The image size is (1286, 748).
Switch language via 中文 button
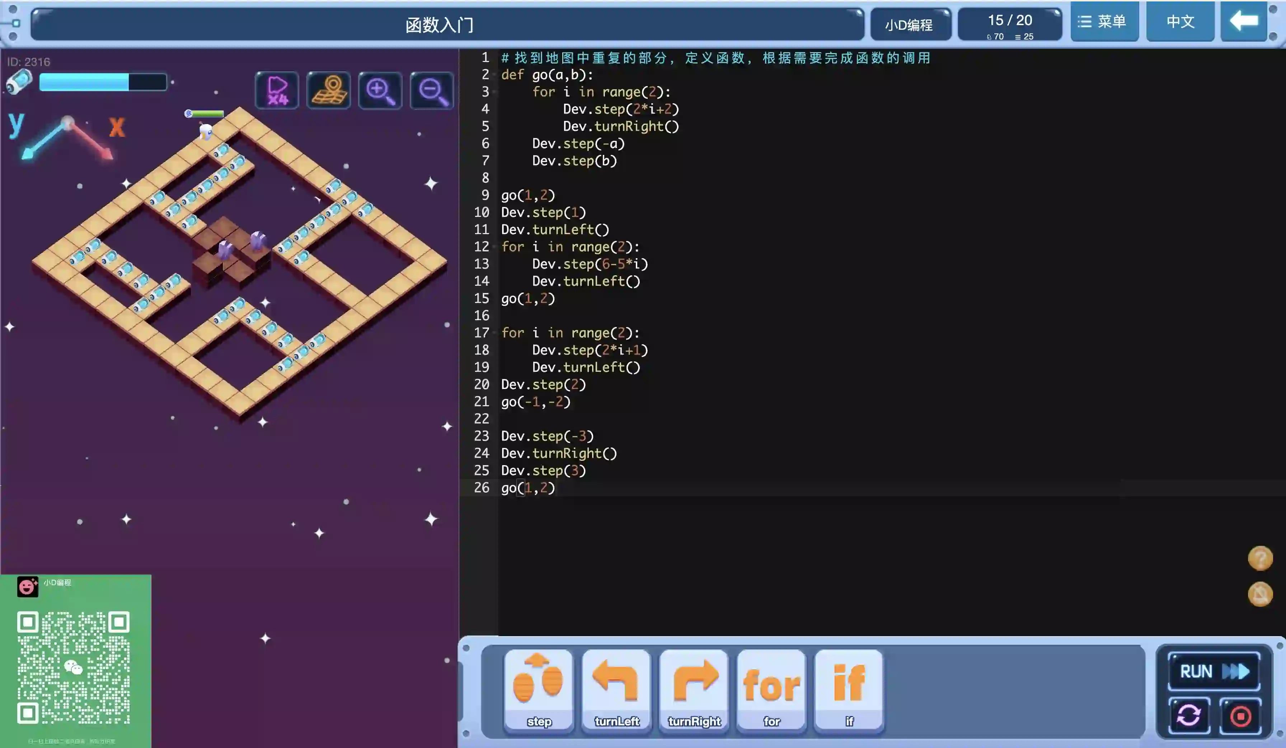[1180, 22]
